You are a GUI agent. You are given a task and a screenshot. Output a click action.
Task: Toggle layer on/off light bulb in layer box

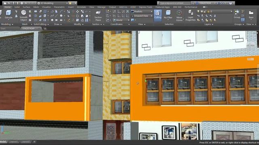(x=198, y=12)
